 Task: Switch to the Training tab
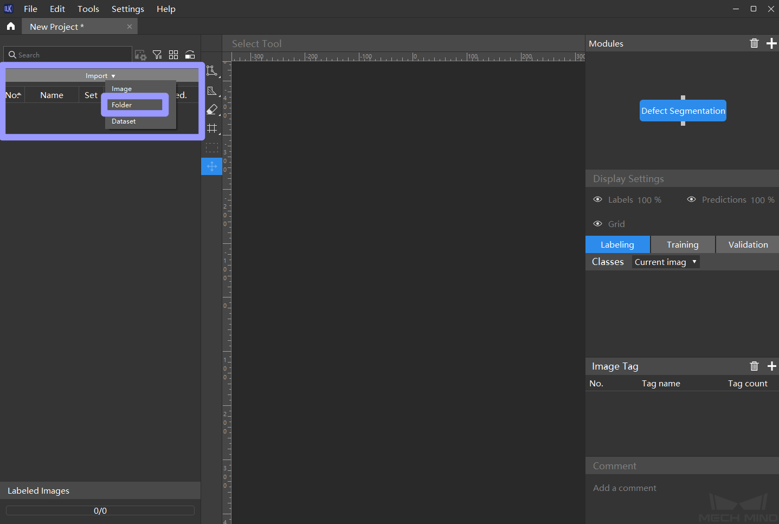tap(683, 244)
